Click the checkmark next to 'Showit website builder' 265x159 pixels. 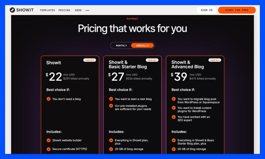(x=49, y=140)
